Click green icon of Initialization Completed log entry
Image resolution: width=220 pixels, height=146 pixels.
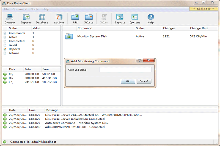click(x=5, y=119)
